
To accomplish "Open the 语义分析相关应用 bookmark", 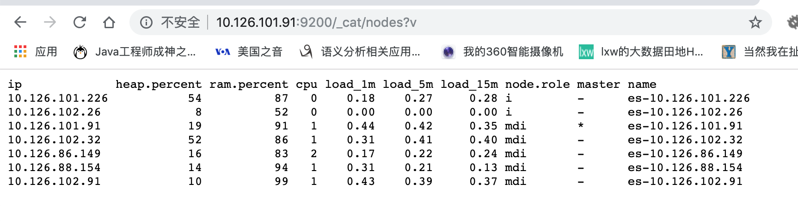I will pyautogui.click(x=360, y=51).
